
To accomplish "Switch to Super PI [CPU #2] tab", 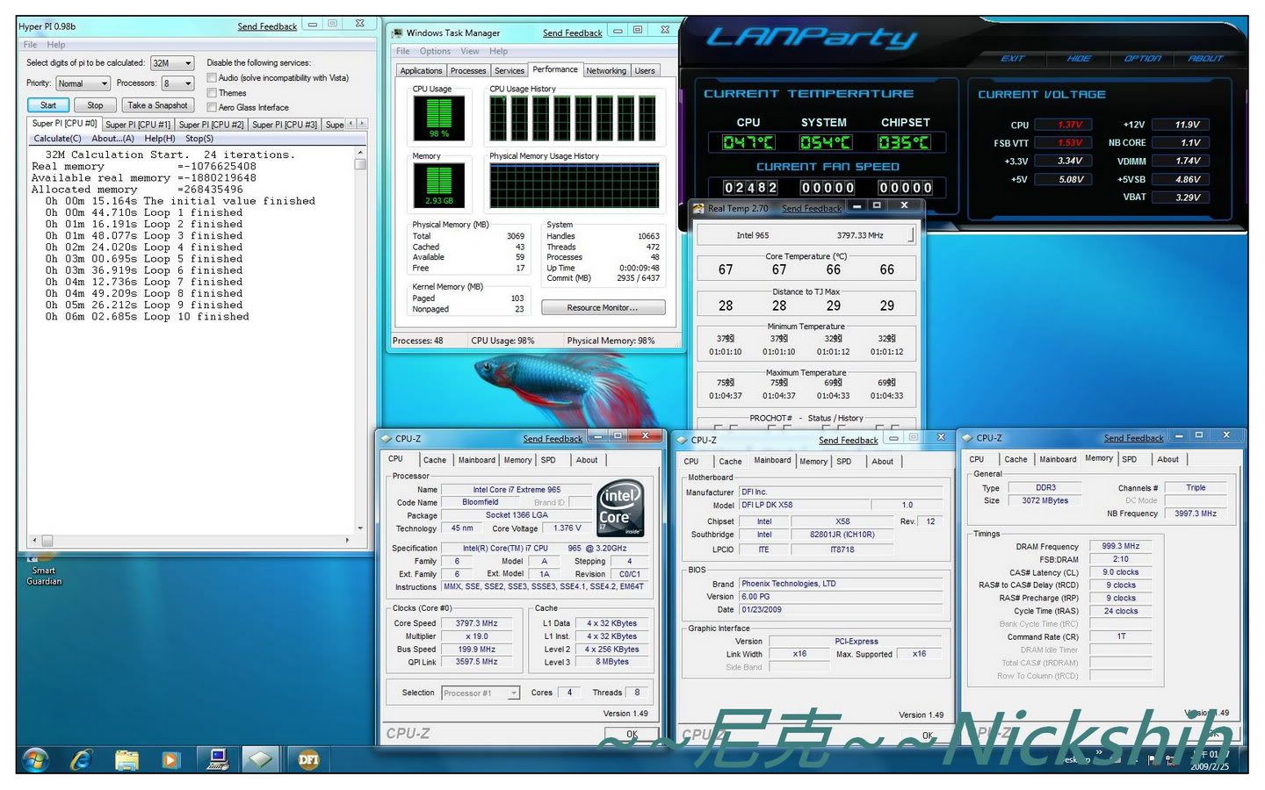I will [211, 125].
